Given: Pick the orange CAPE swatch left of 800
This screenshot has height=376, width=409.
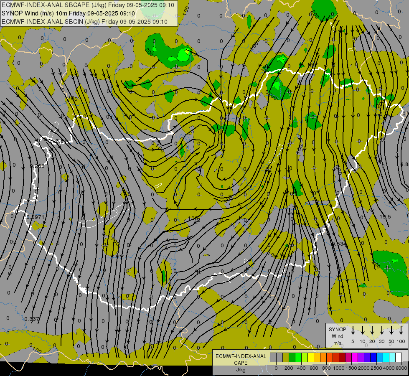Looking at the screenshot, I should click(x=323, y=357).
